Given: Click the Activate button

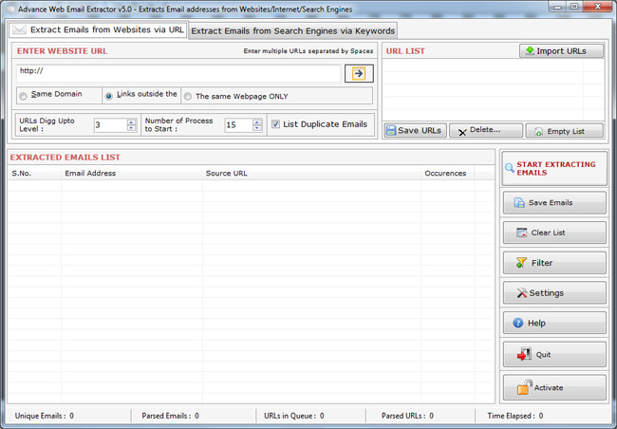Looking at the screenshot, I should 554,387.
